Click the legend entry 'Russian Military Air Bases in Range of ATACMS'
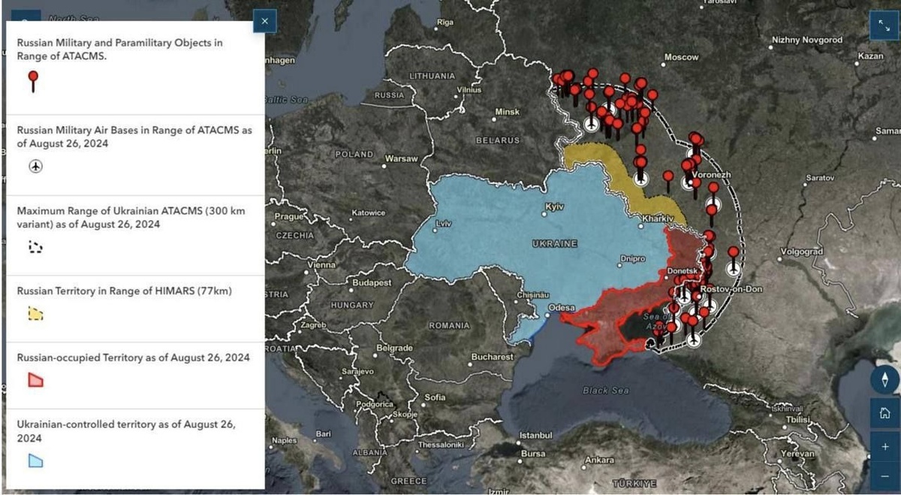The image size is (901, 495). click(134, 137)
